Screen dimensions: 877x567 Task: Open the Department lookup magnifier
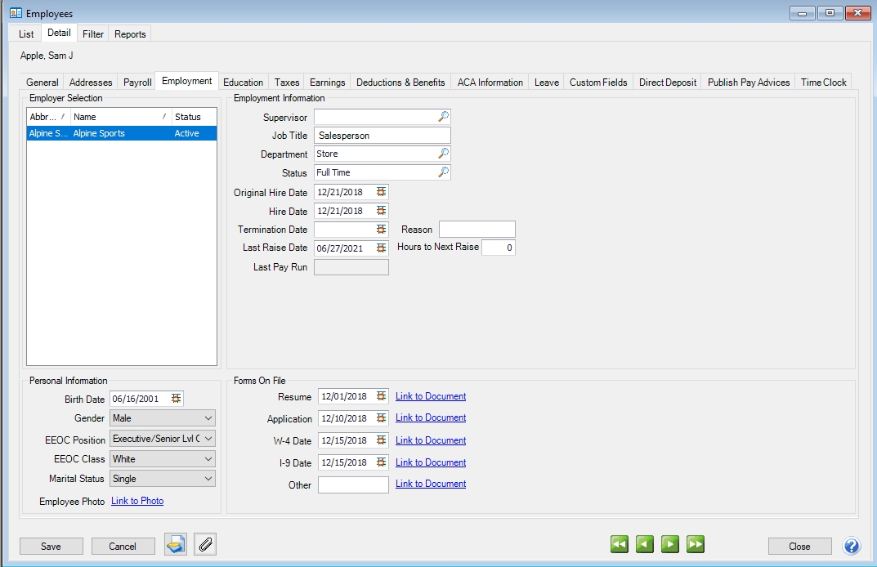tap(443, 154)
